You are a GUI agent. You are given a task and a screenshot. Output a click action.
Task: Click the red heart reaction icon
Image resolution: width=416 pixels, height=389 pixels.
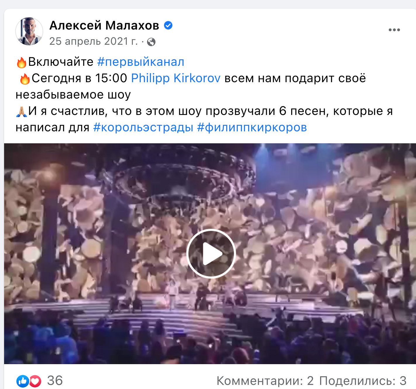pyautogui.click(x=35, y=381)
